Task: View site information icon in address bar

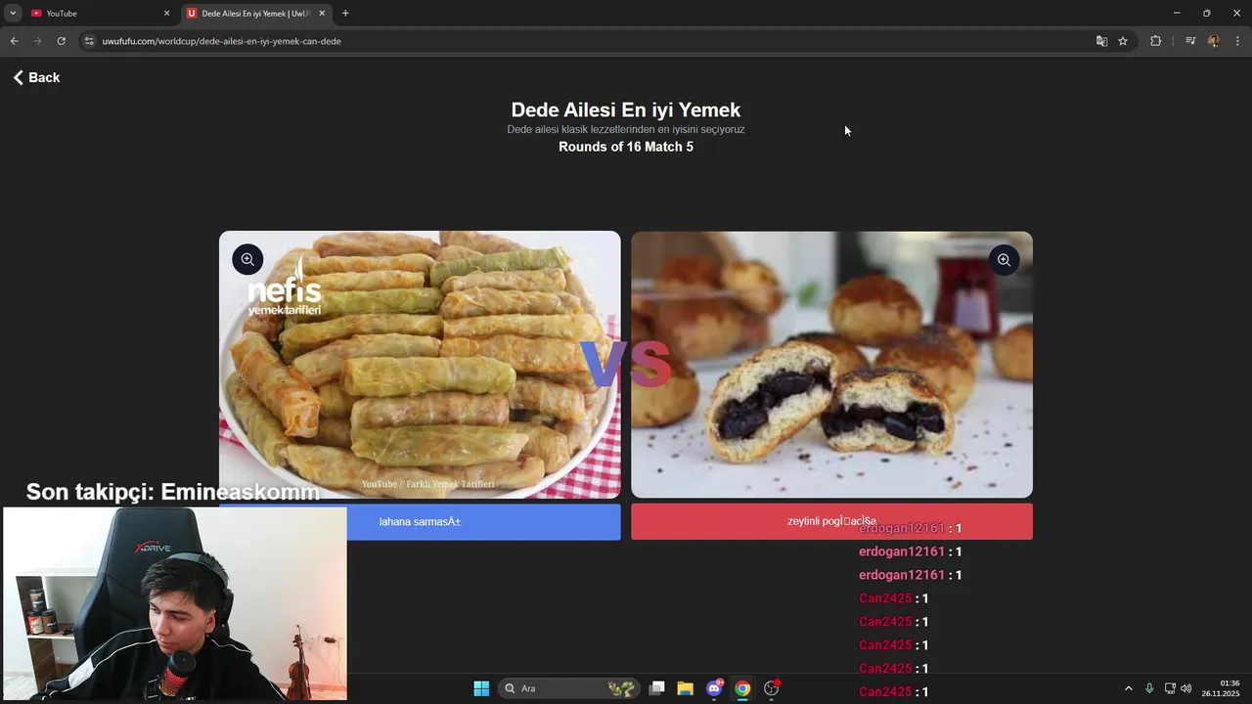Action: (x=89, y=41)
